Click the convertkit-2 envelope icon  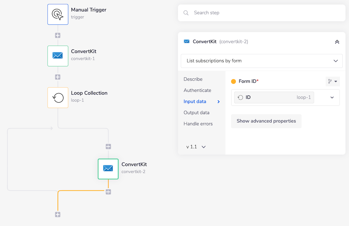(108, 169)
